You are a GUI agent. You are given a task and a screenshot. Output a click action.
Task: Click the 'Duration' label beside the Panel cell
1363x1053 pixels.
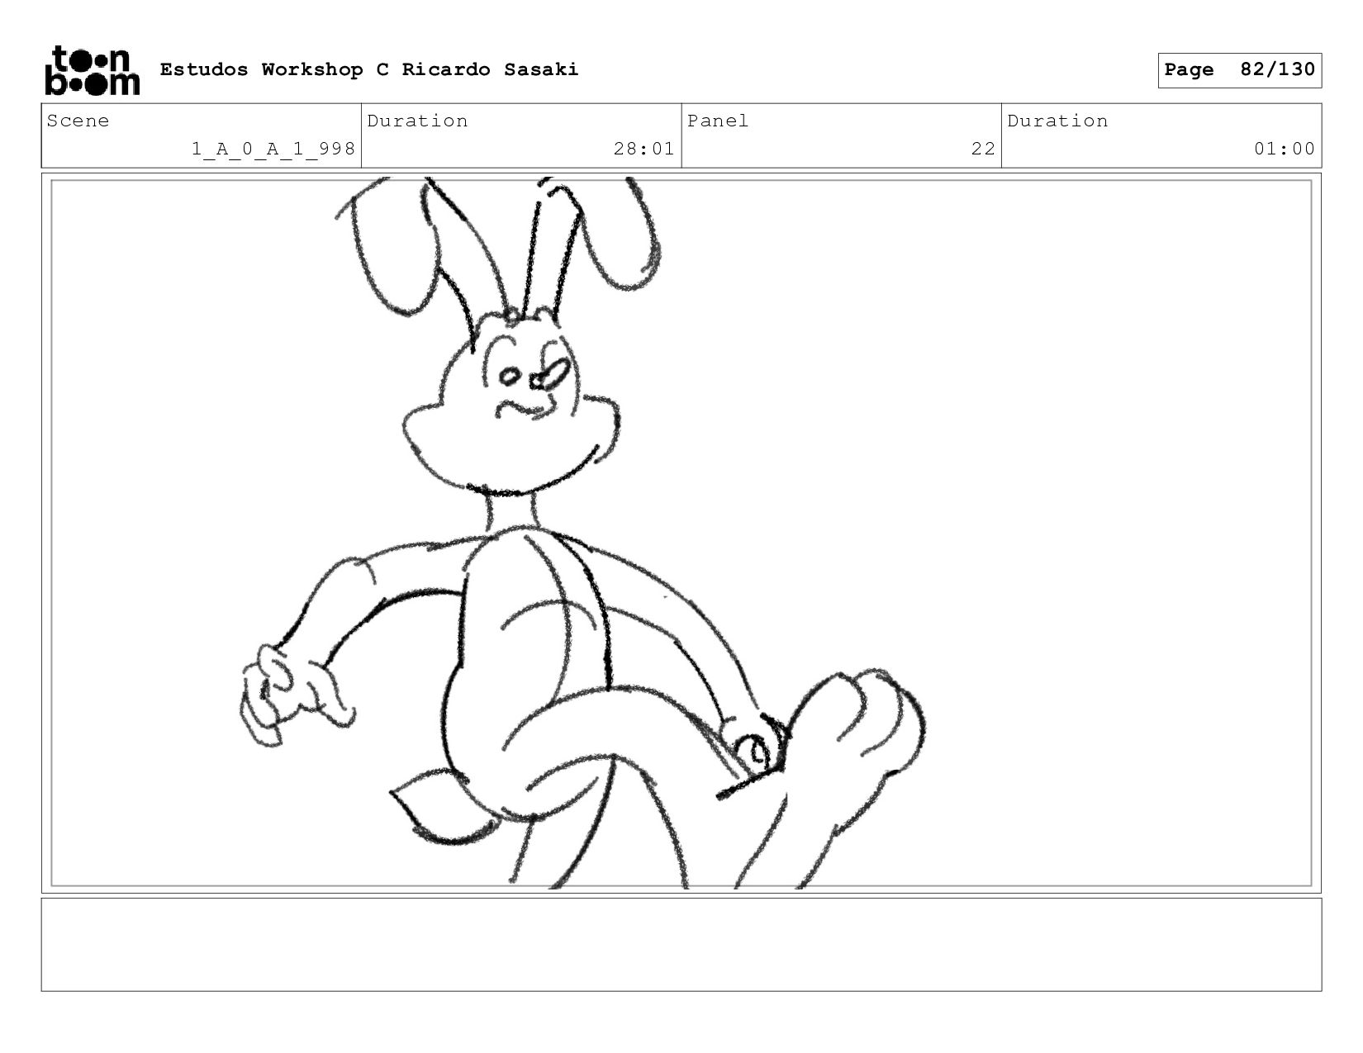pos(1057,121)
